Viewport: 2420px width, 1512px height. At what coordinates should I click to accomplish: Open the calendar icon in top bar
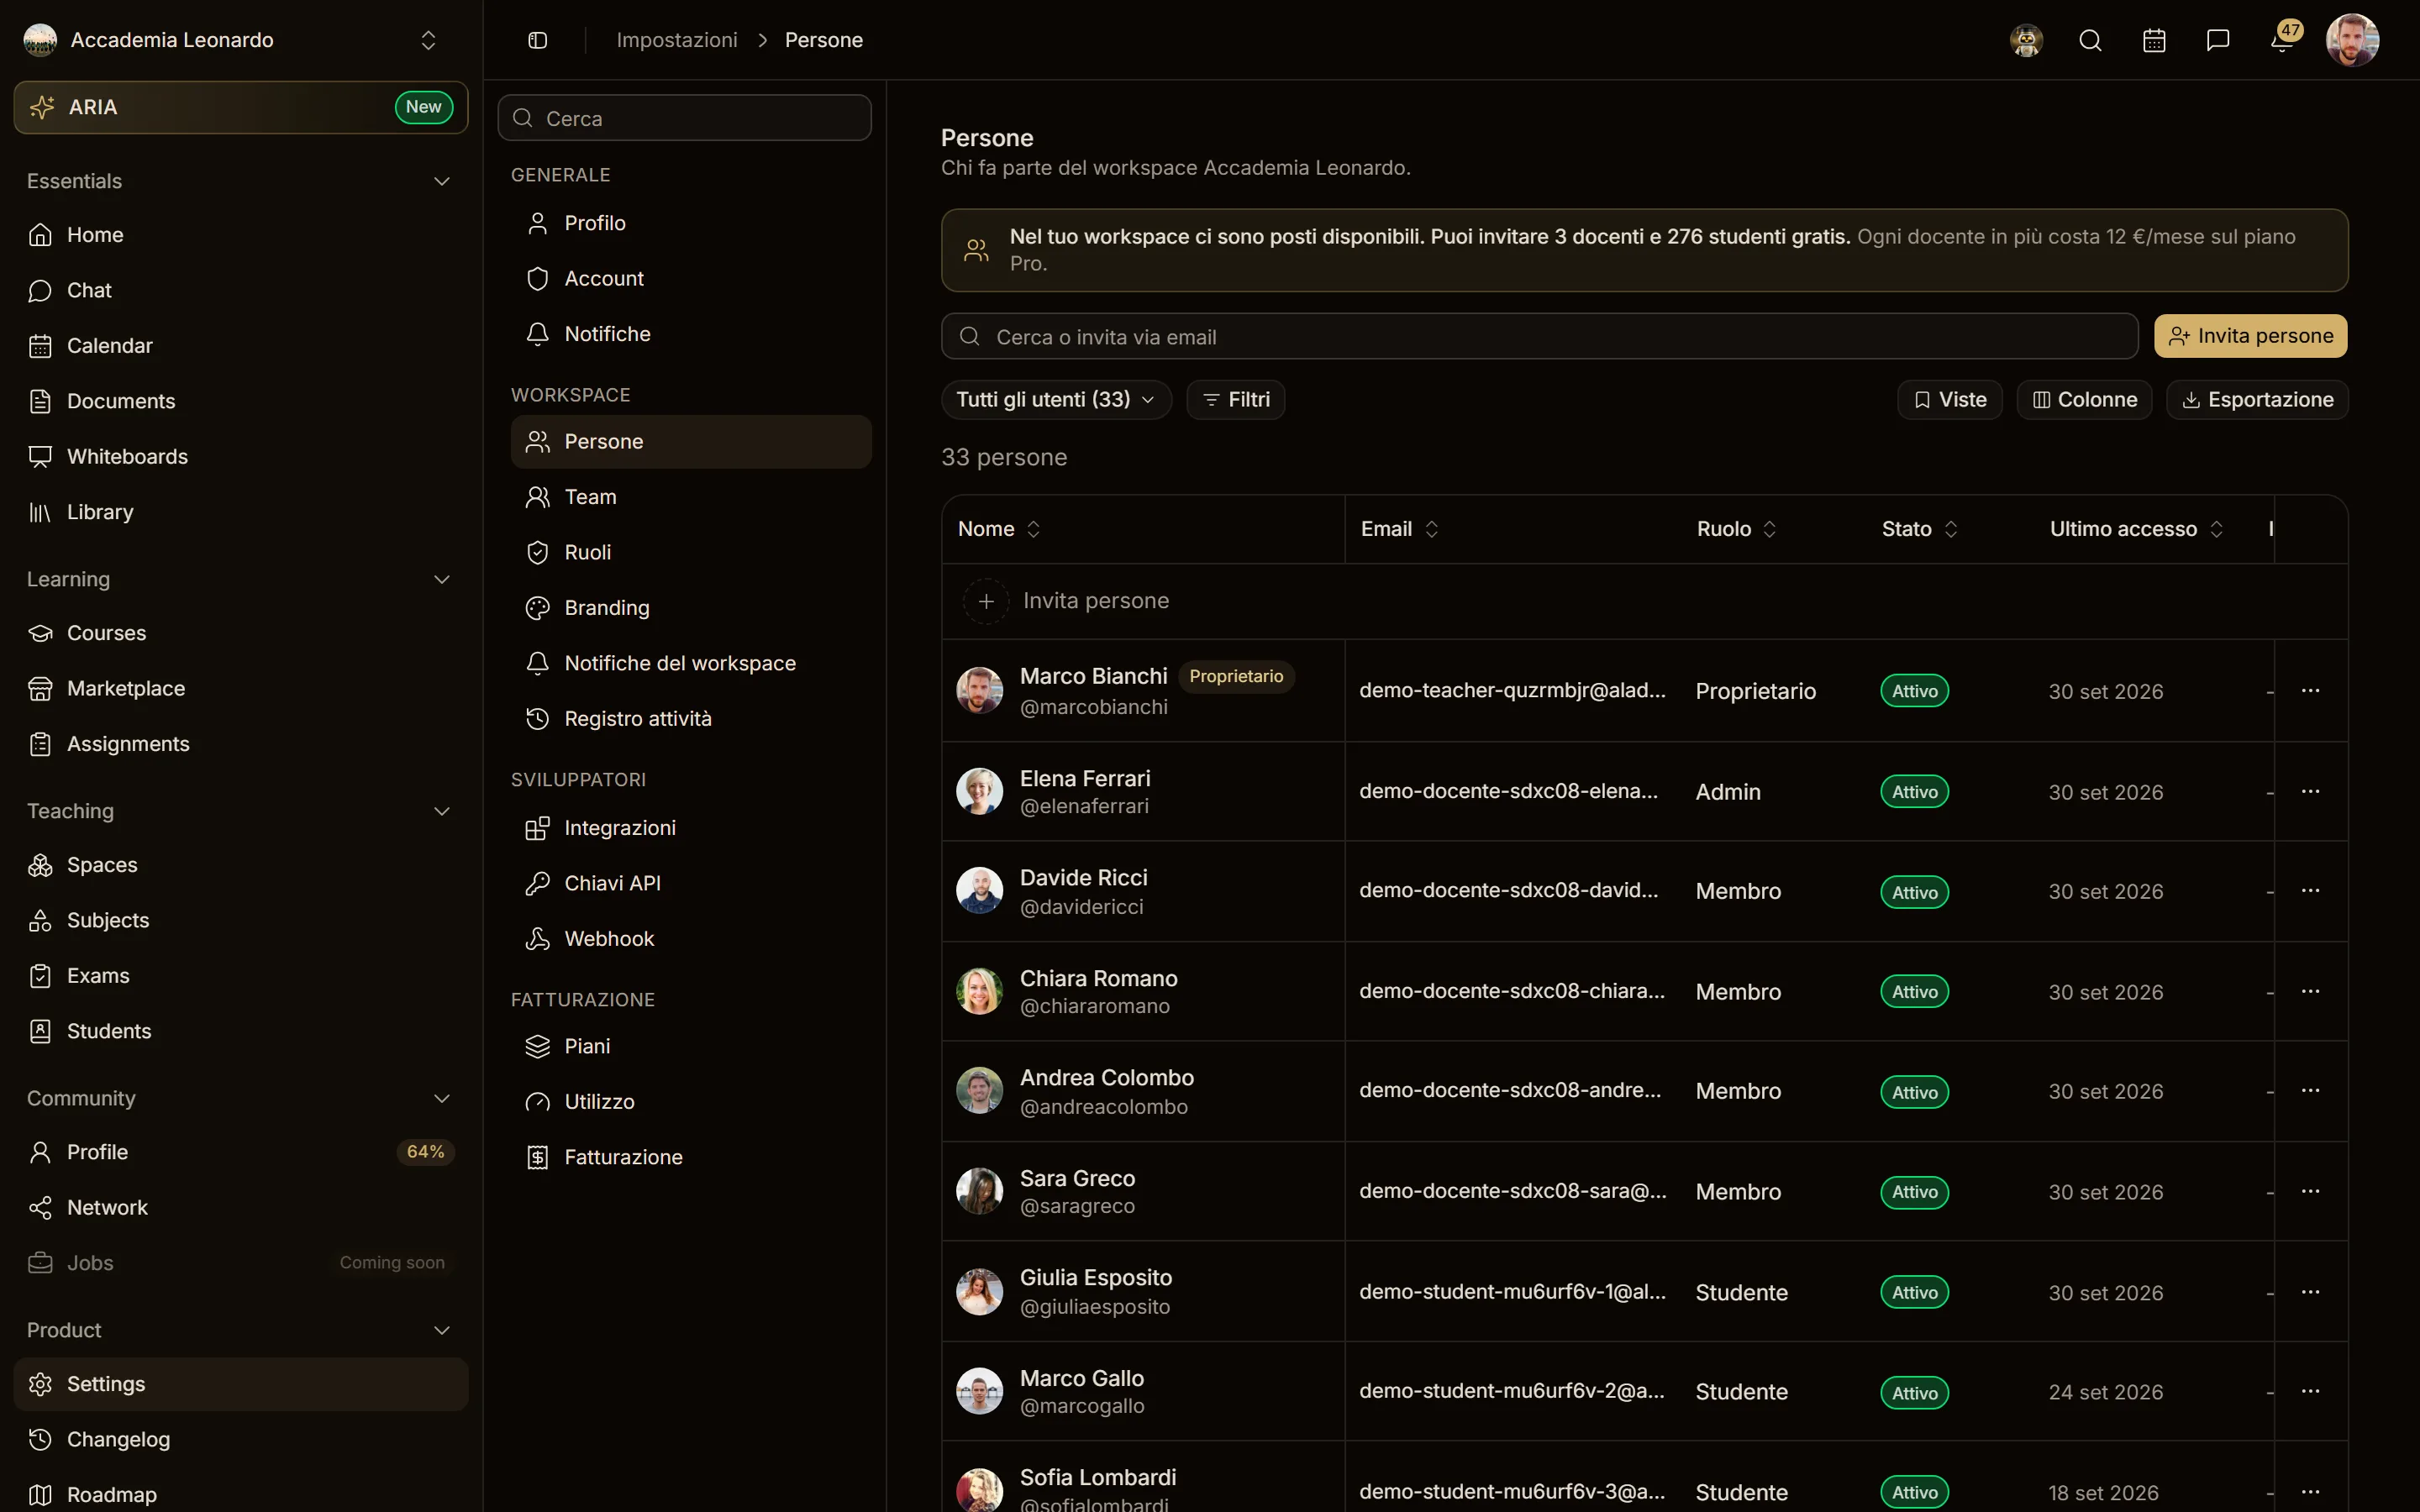(x=2154, y=40)
